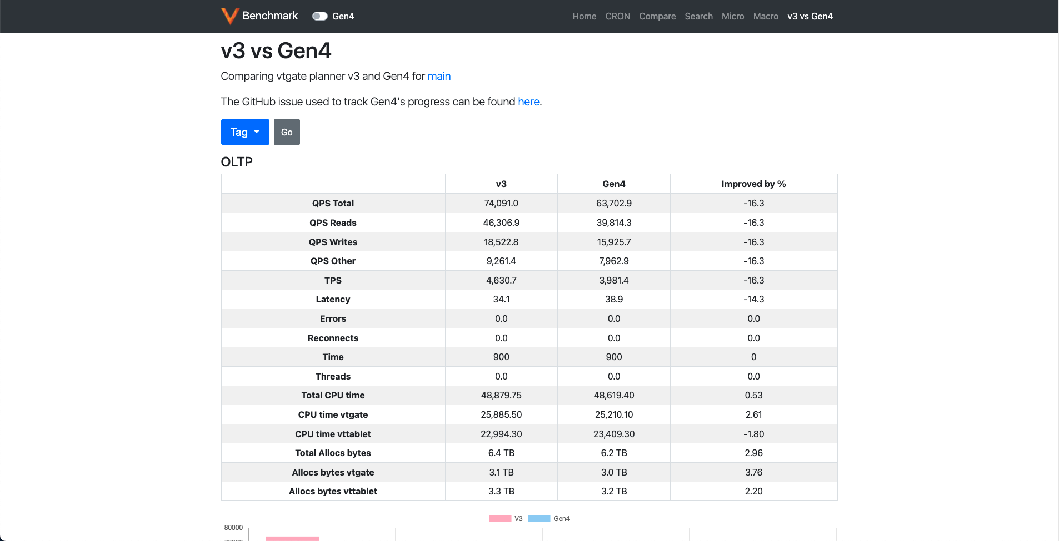Toggle the Gen4 planner switch
The image size is (1059, 541).
click(x=319, y=16)
